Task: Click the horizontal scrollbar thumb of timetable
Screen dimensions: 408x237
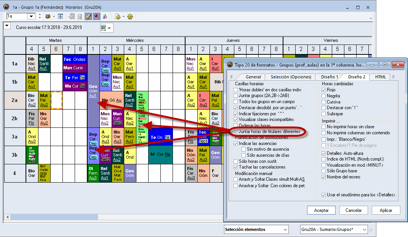Action: click(x=54, y=217)
